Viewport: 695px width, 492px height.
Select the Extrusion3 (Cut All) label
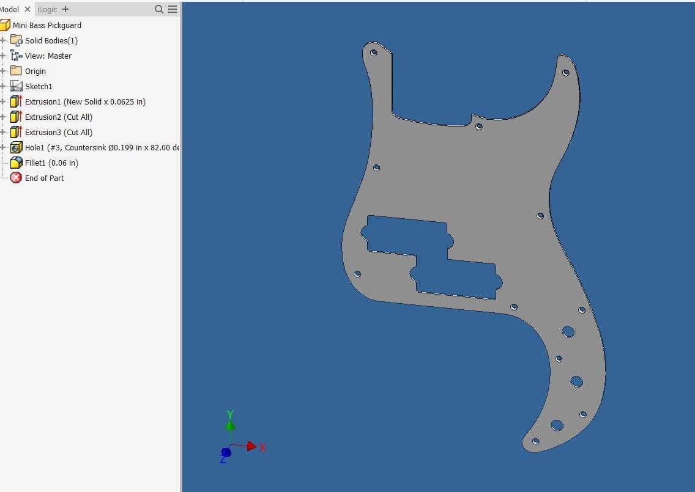[x=59, y=132]
